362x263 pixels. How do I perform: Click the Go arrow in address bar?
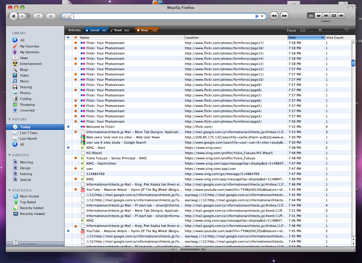click(x=257, y=16)
